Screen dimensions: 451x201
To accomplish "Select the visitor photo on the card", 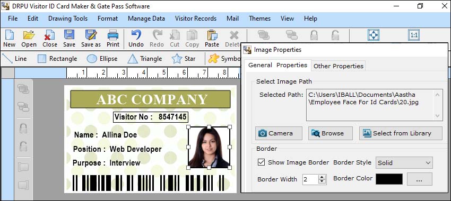I will pos(209,148).
